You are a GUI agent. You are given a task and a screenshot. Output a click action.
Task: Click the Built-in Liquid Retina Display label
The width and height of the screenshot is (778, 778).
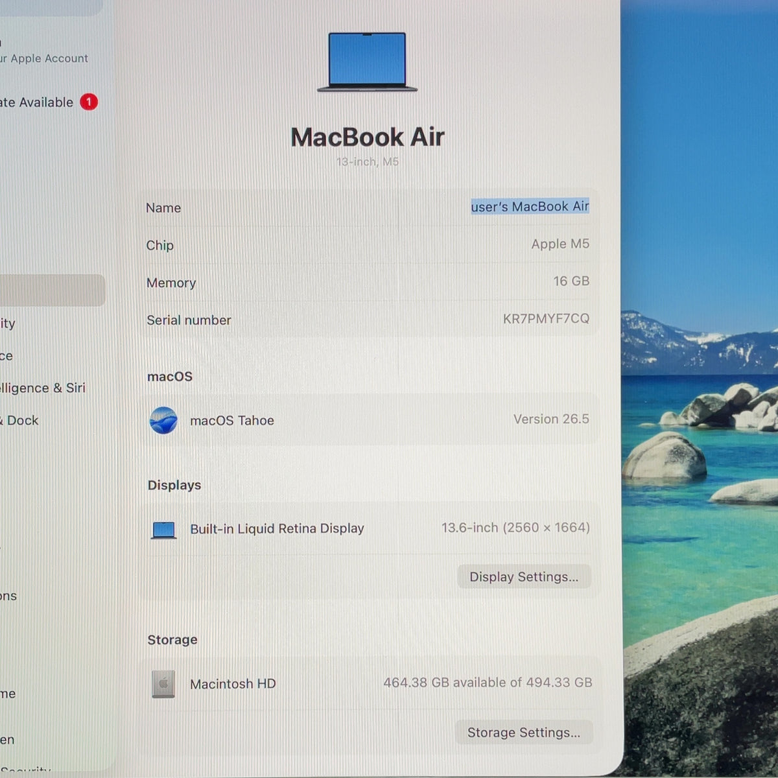pos(277,528)
